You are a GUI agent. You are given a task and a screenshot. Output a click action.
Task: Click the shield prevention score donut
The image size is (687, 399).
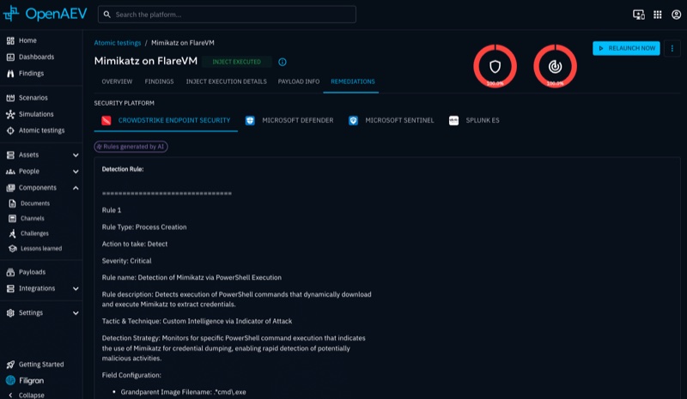(x=495, y=66)
